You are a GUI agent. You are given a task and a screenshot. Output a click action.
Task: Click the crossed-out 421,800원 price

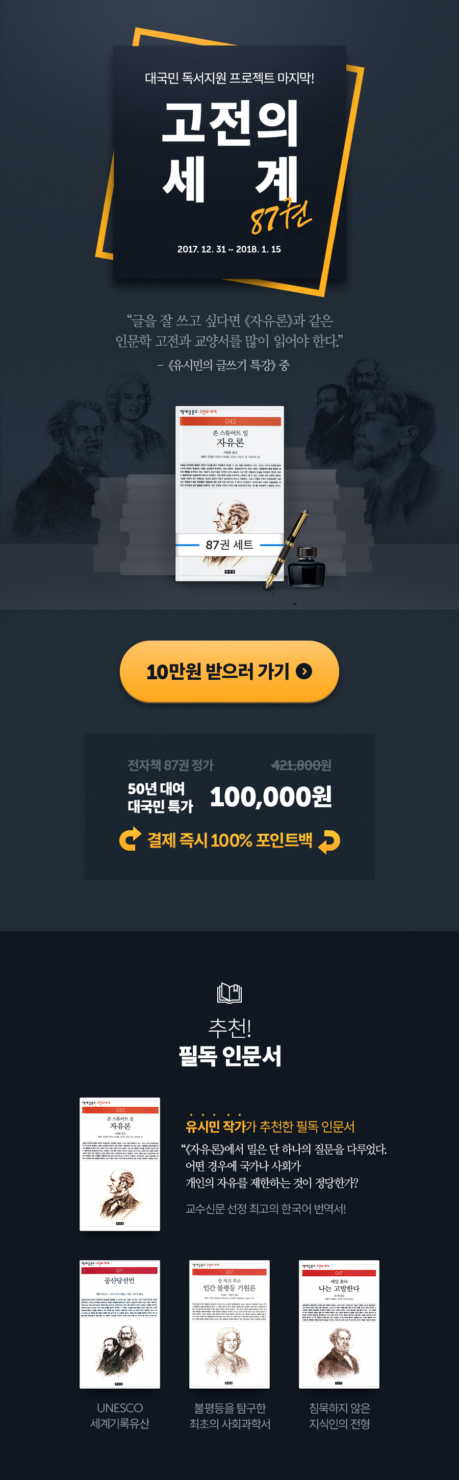point(301,764)
